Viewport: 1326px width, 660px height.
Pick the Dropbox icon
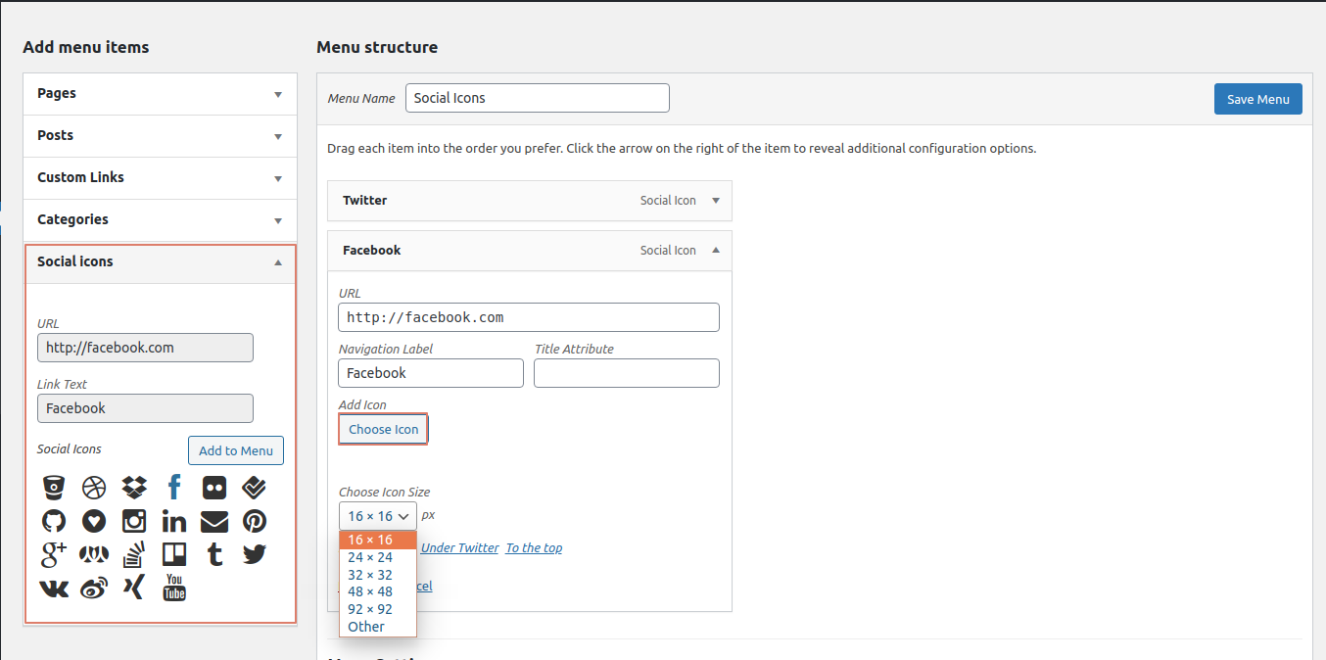tap(134, 488)
